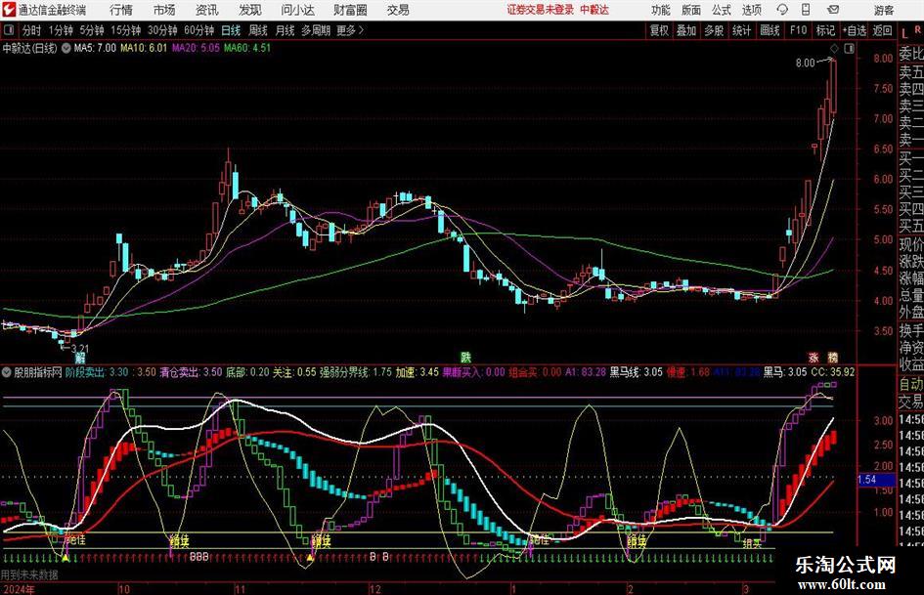This screenshot has width=924, height=595.
Task: Click the MA60: 4.51 label
Action: (x=247, y=48)
